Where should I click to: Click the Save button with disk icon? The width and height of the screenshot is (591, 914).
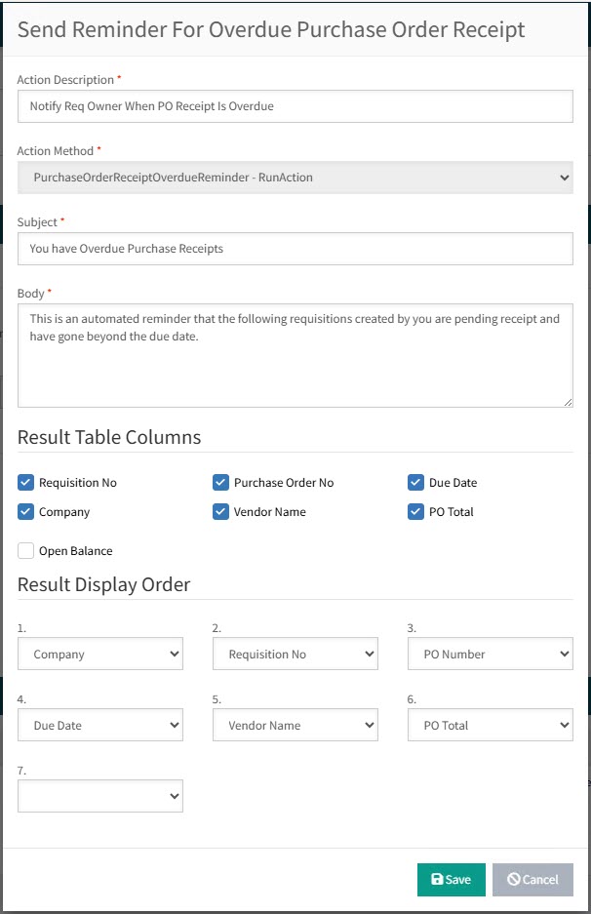(x=451, y=879)
